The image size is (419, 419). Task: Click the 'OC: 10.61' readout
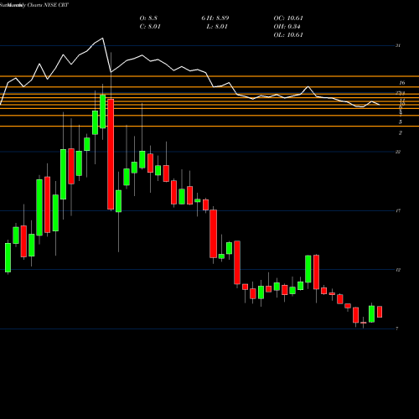tap(288, 18)
